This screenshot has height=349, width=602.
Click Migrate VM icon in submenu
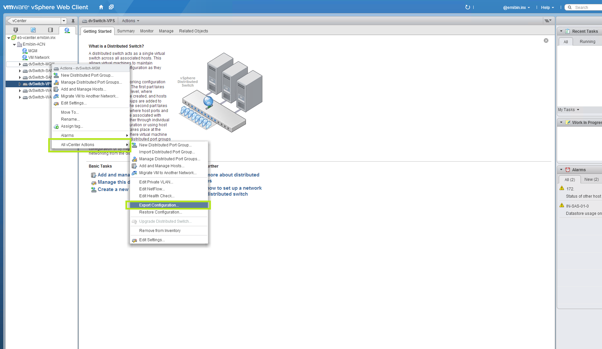[x=135, y=173]
